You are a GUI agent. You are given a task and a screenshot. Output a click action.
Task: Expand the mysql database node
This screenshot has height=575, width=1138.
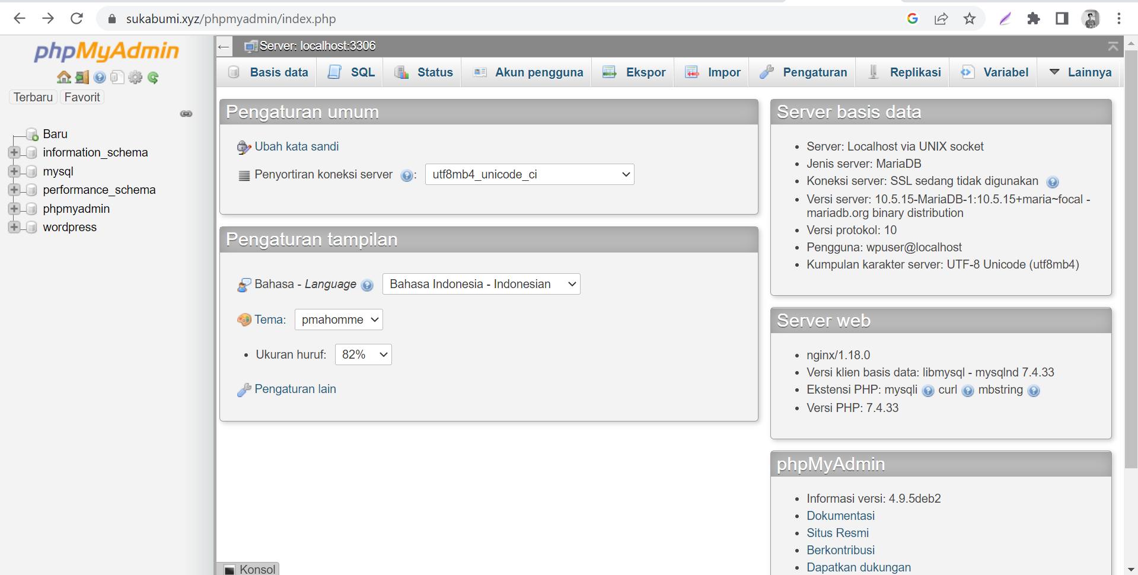14,171
